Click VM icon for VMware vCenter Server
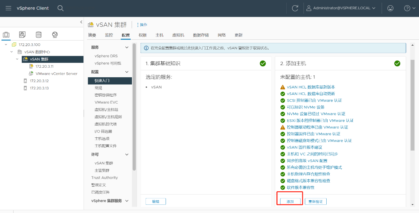Image resolution: width=419 pixels, height=213 pixels. pyautogui.click(x=31, y=74)
